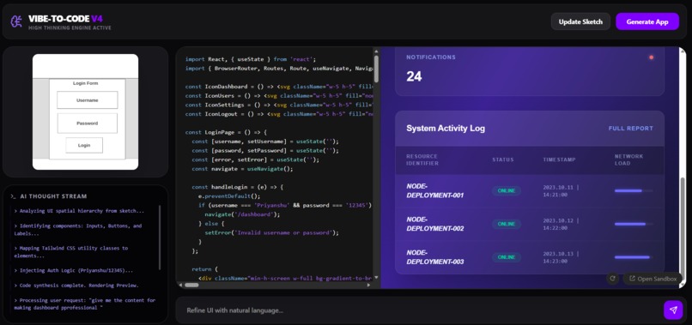Click the 'const IconDashboard' code line
This screenshot has height=325, width=692.
point(279,87)
